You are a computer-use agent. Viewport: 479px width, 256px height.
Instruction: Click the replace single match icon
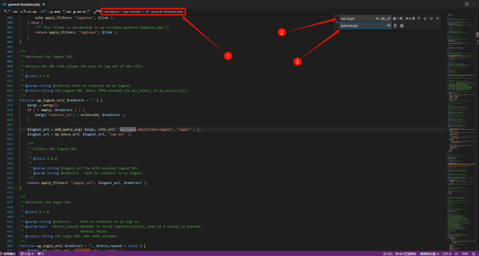click(x=395, y=26)
